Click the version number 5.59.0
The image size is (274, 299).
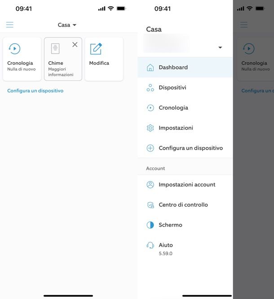165,254
